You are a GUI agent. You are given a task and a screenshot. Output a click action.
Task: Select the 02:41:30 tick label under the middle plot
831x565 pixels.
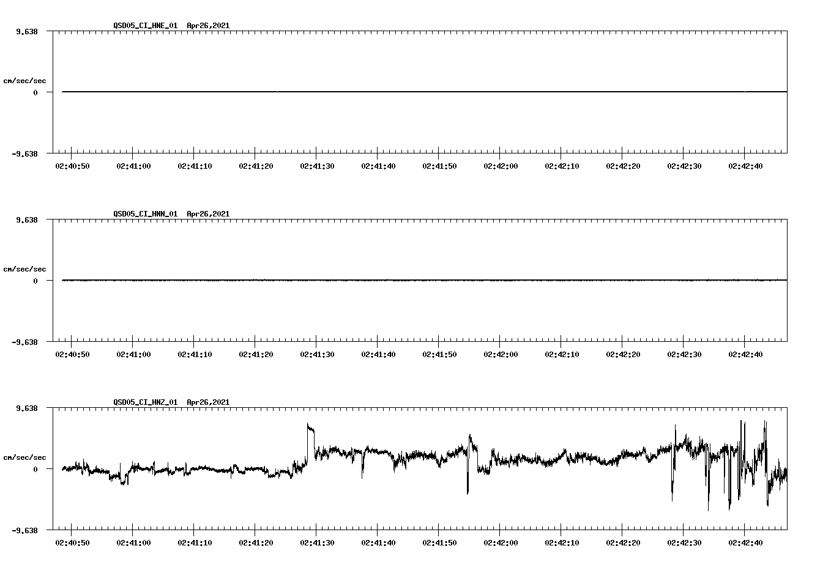317,353
